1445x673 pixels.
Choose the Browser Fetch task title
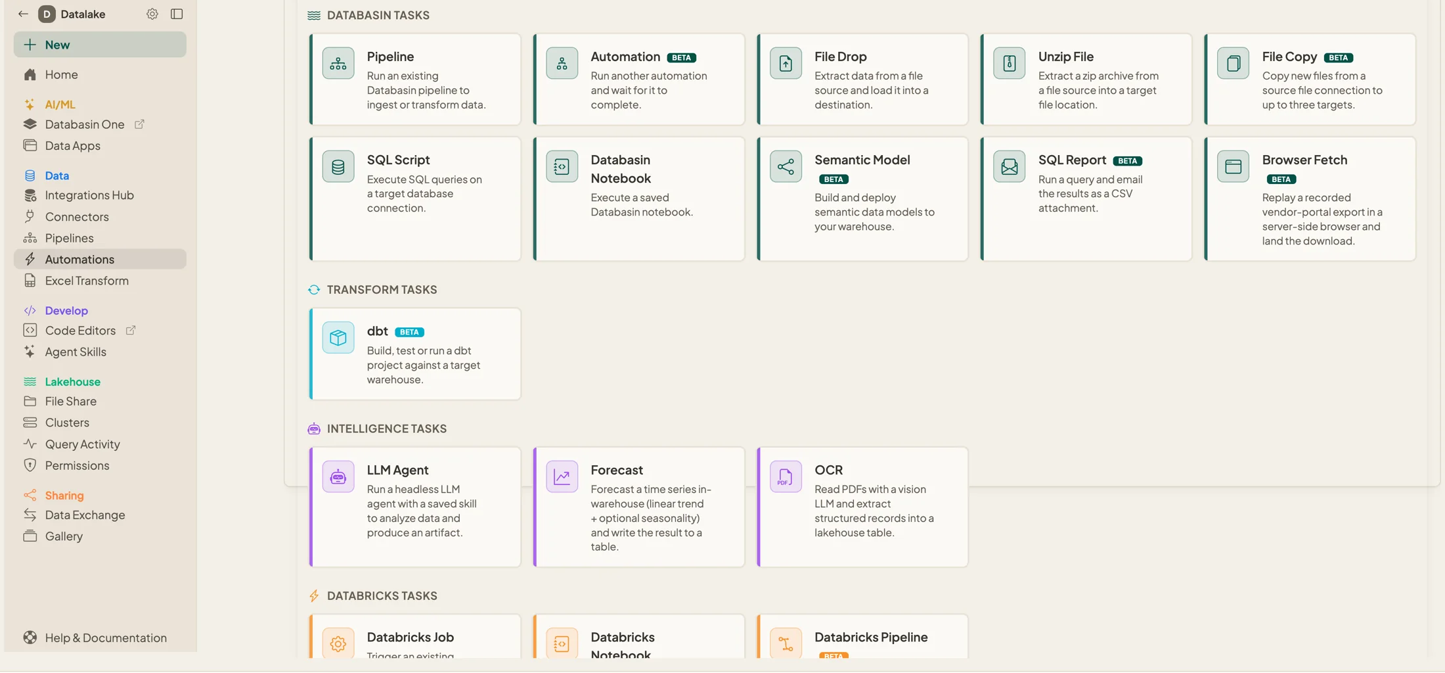(1304, 160)
